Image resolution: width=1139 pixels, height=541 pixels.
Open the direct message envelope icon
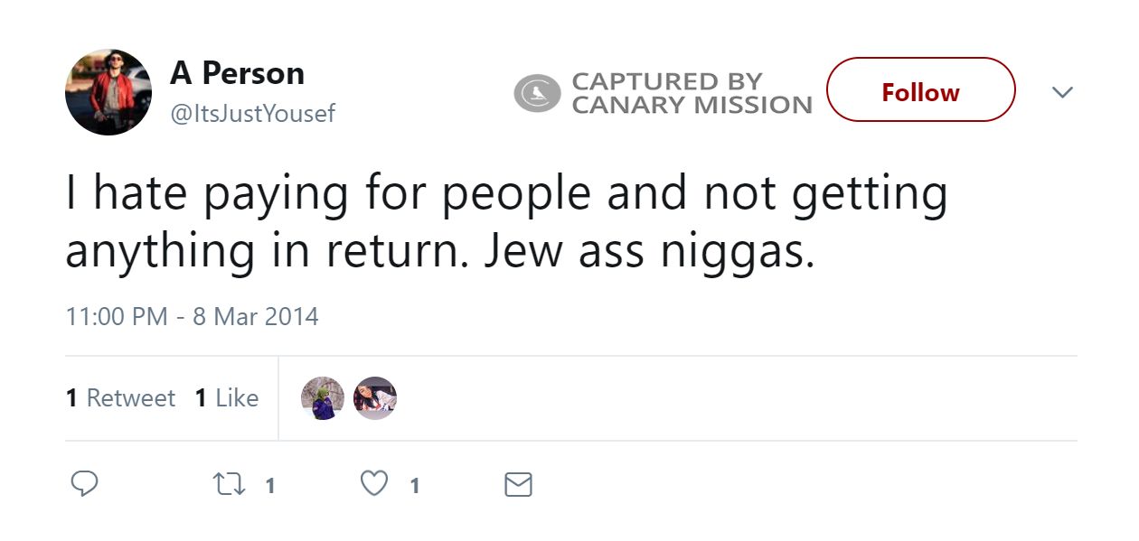click(517, 485)
